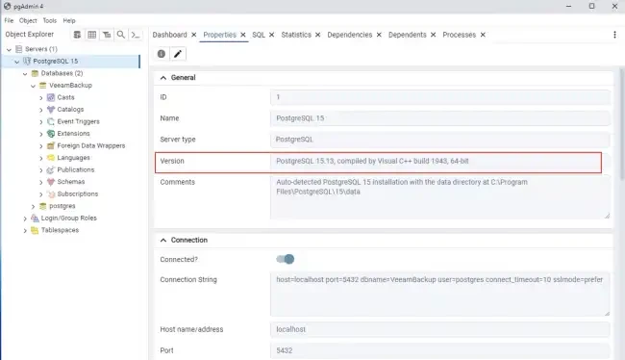Click the Catalogs node icon
This screenshot has height=360, width=625.
51,110
